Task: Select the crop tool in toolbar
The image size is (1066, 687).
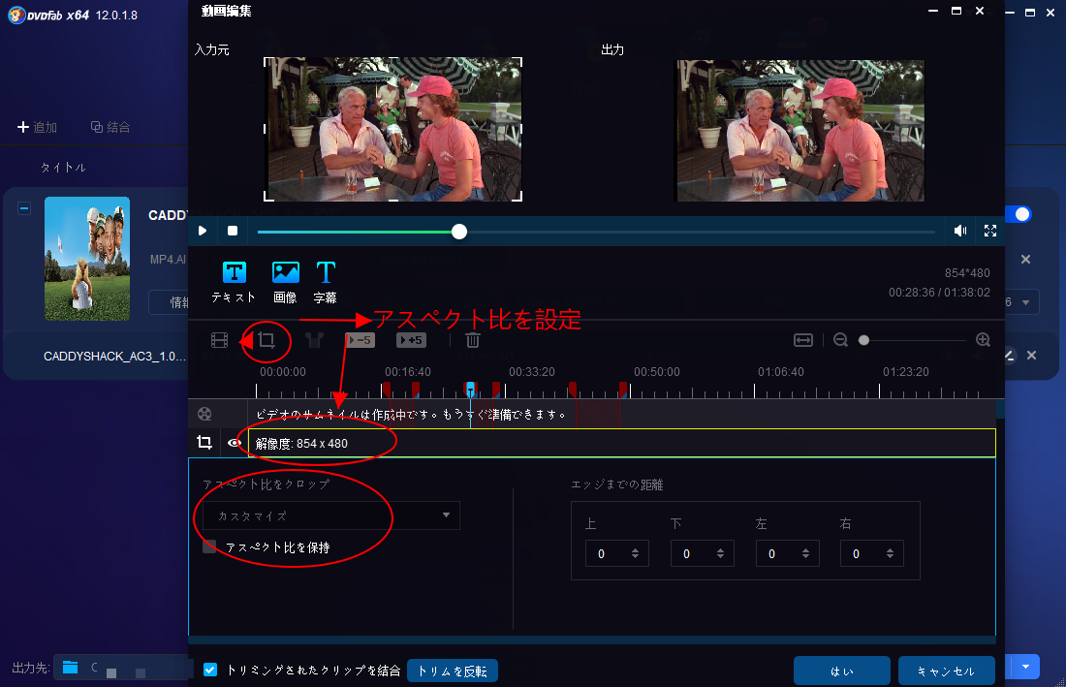Action: click(266, 340)
